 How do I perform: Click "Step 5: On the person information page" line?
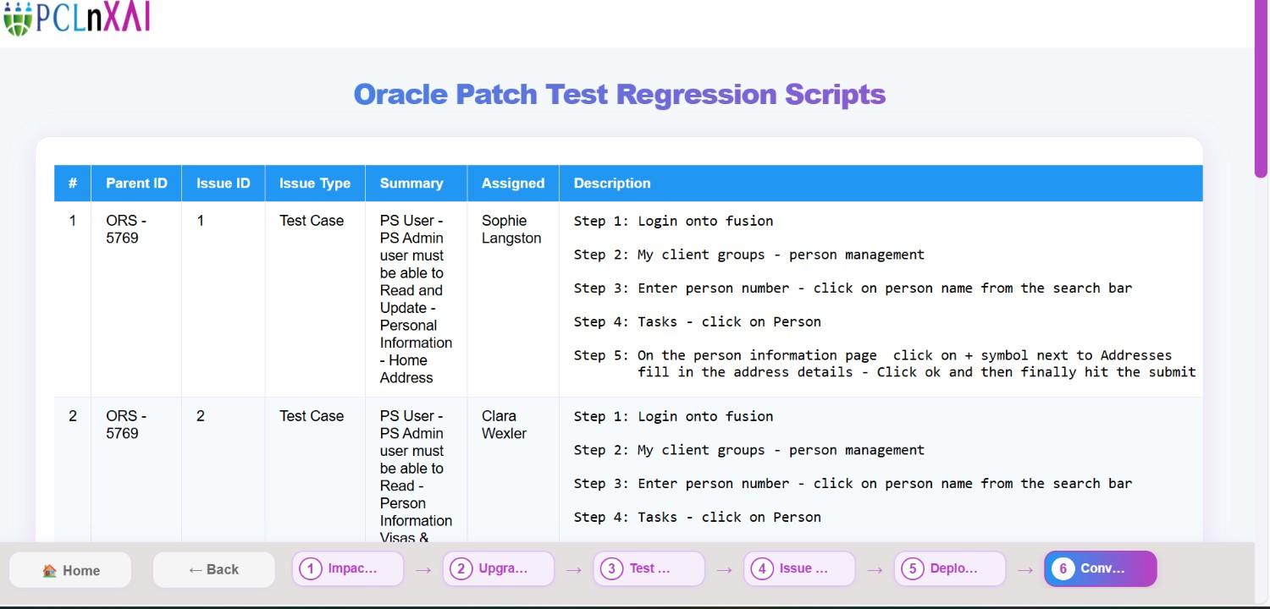coord(873,356)
